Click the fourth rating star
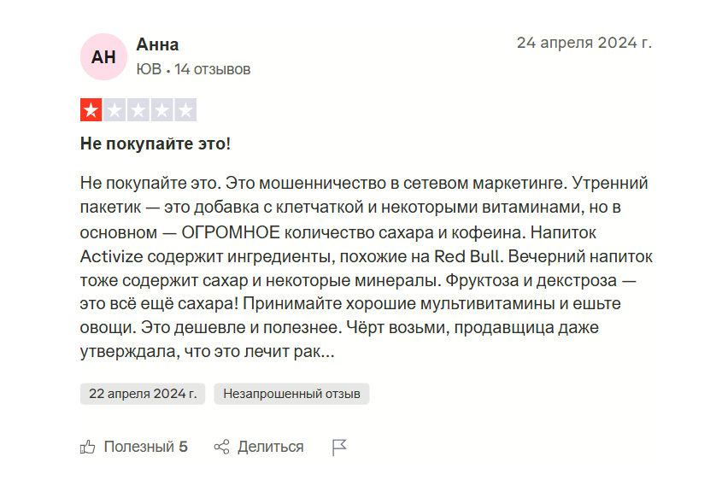Screen dimensions: 722x486 tap(161, 110)
